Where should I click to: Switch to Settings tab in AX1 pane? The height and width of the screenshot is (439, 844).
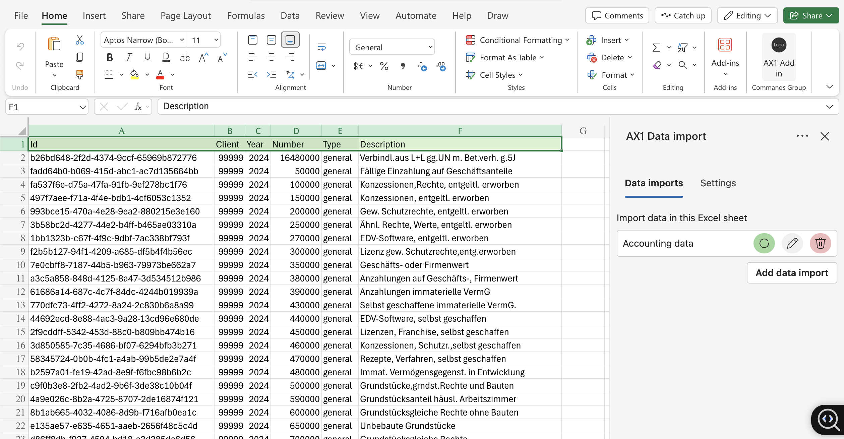tap(718, 183)
